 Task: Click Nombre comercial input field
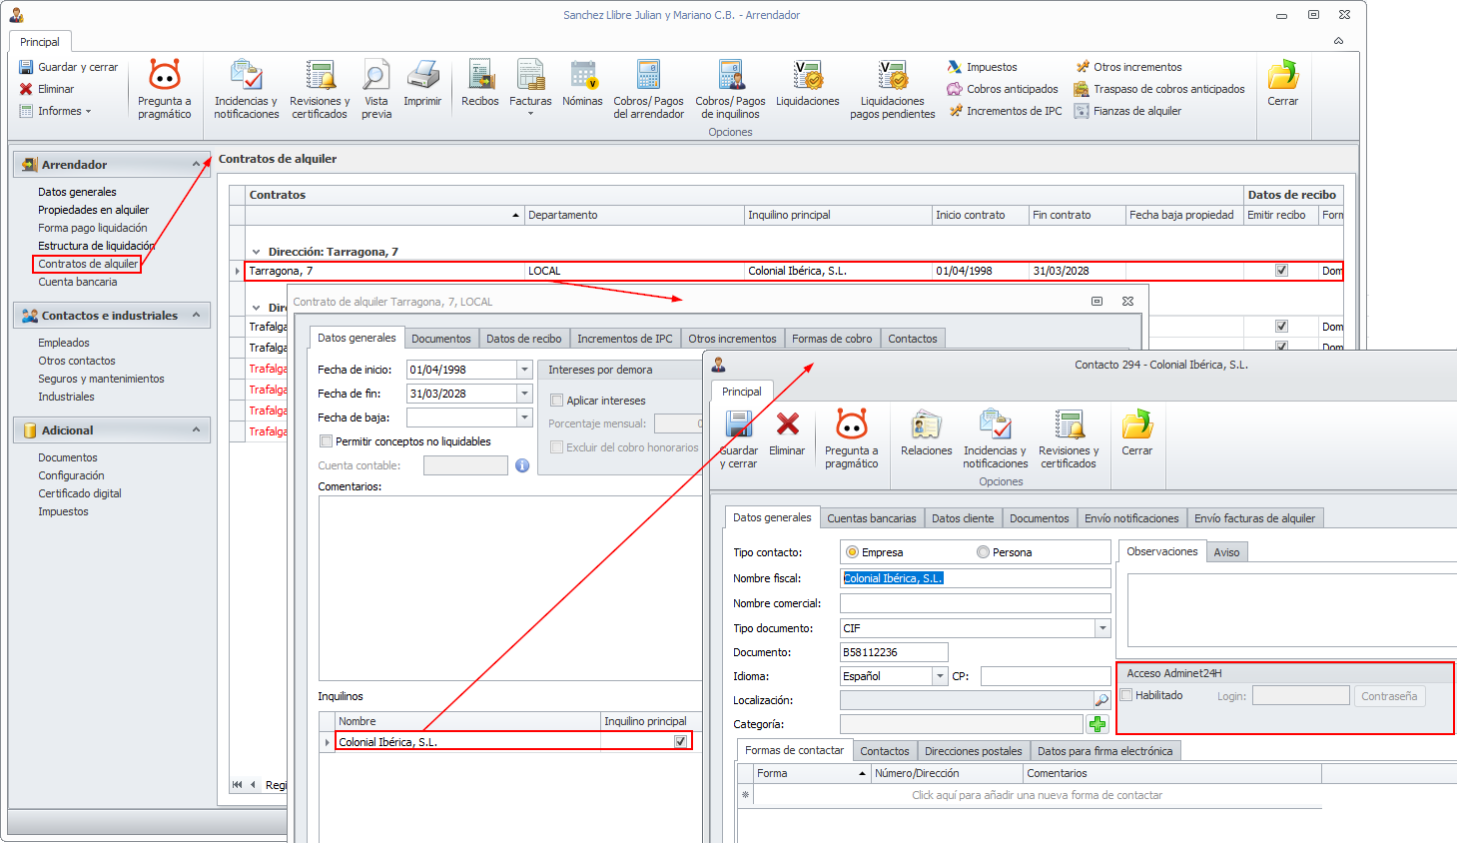[x=976, y=603]
